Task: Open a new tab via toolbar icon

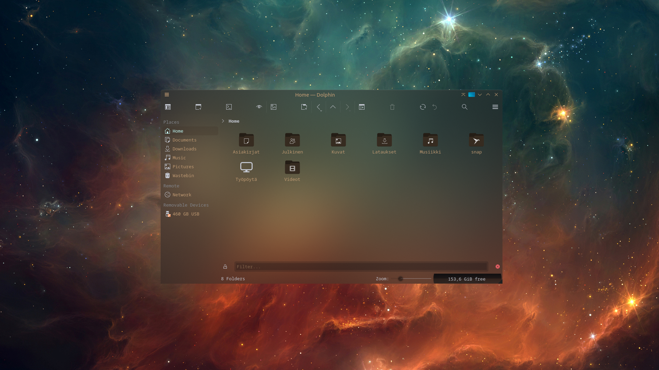Action: (x=198, y=107)
